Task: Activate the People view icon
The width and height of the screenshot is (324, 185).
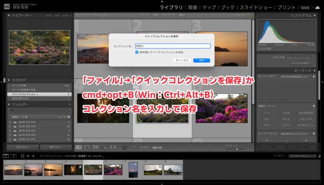Action: click(113, 147)
